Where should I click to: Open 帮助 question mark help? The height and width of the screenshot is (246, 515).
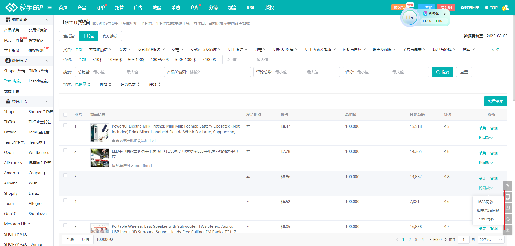tap(491, 8)
